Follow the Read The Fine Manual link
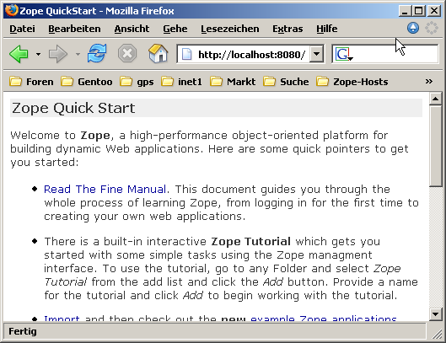The image size is (446, 343). point(105,189)
